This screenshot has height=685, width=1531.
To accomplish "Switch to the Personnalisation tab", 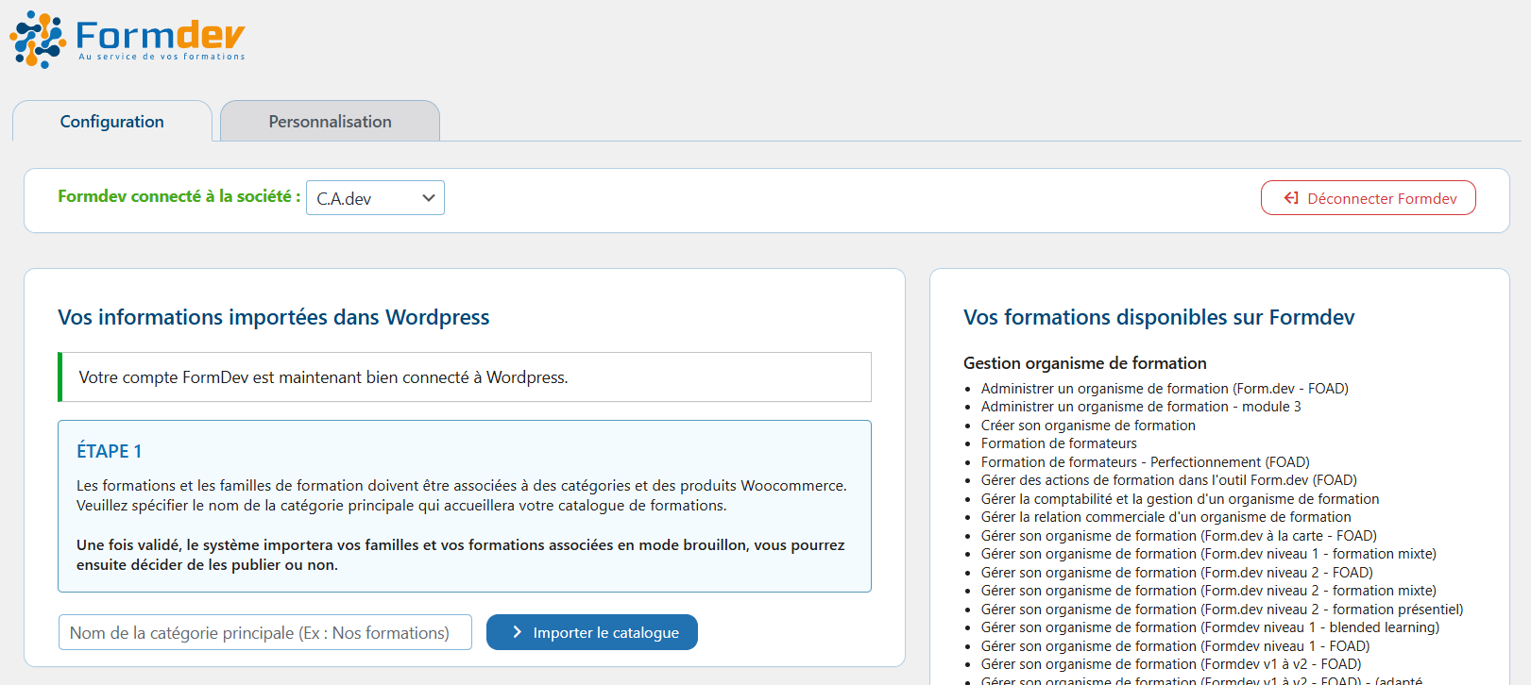I will 330,122.
